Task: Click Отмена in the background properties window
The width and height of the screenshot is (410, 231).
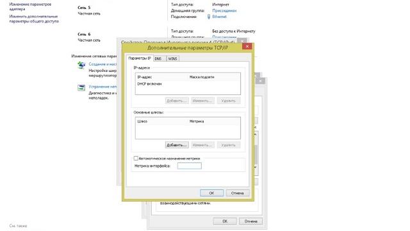Action: coord(250,221)
